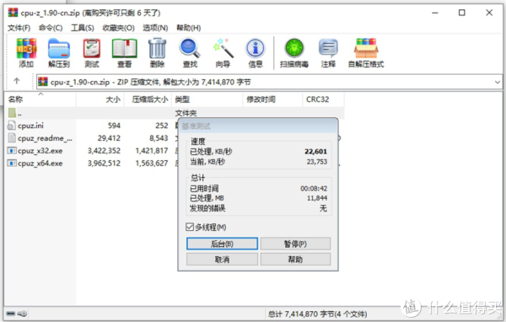
Task: Click the cpuz_x32.exe file icon
Action: pyautogui.click(x=12, y=151)
